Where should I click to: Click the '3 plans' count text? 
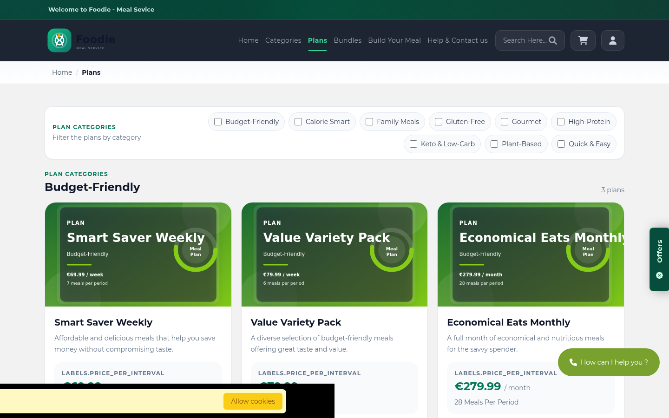tap(613, 190)
